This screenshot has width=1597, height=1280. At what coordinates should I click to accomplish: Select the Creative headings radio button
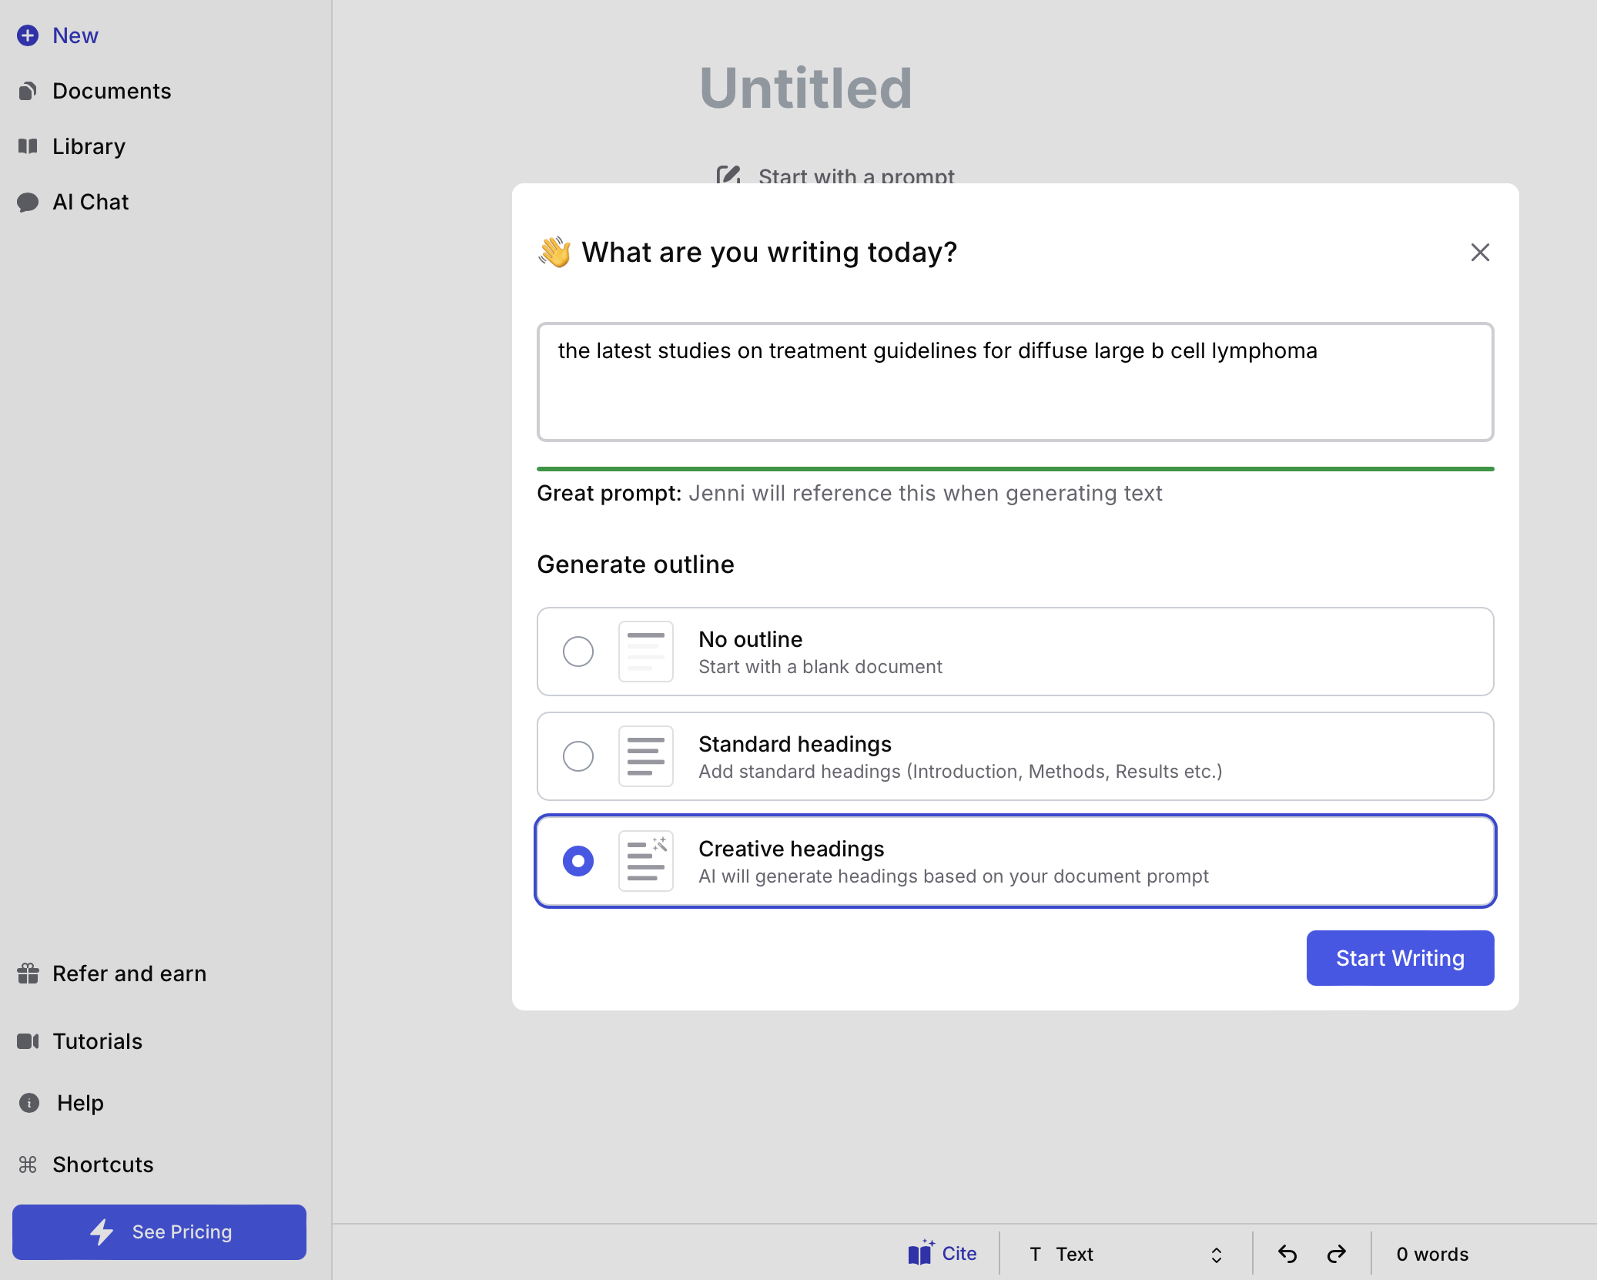[x=578, y=861]
